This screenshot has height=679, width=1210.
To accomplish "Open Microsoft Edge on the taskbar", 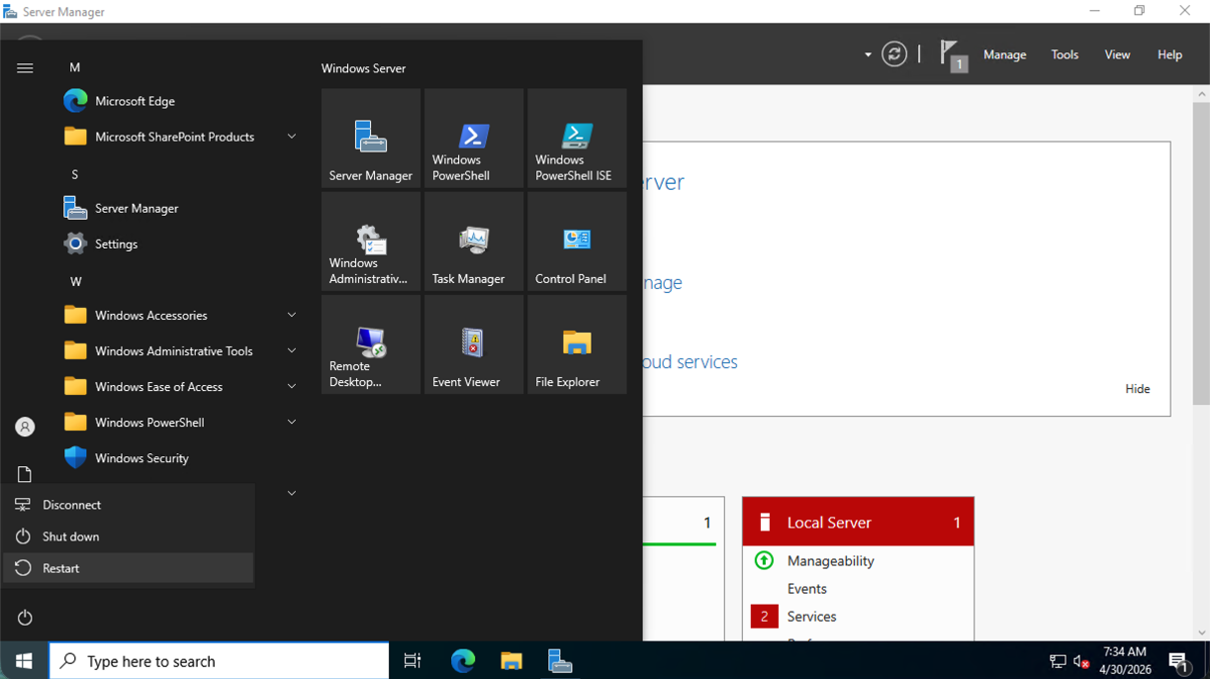I will 463,661.
